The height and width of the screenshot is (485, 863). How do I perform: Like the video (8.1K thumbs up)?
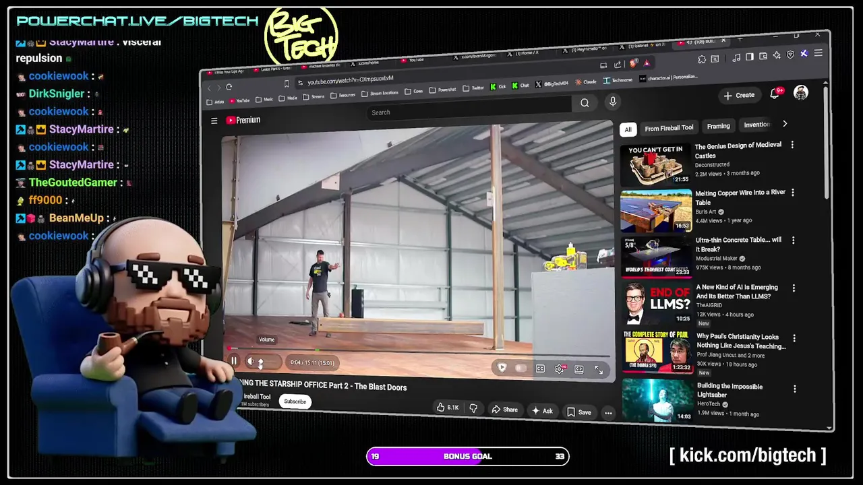pos(448,407)
